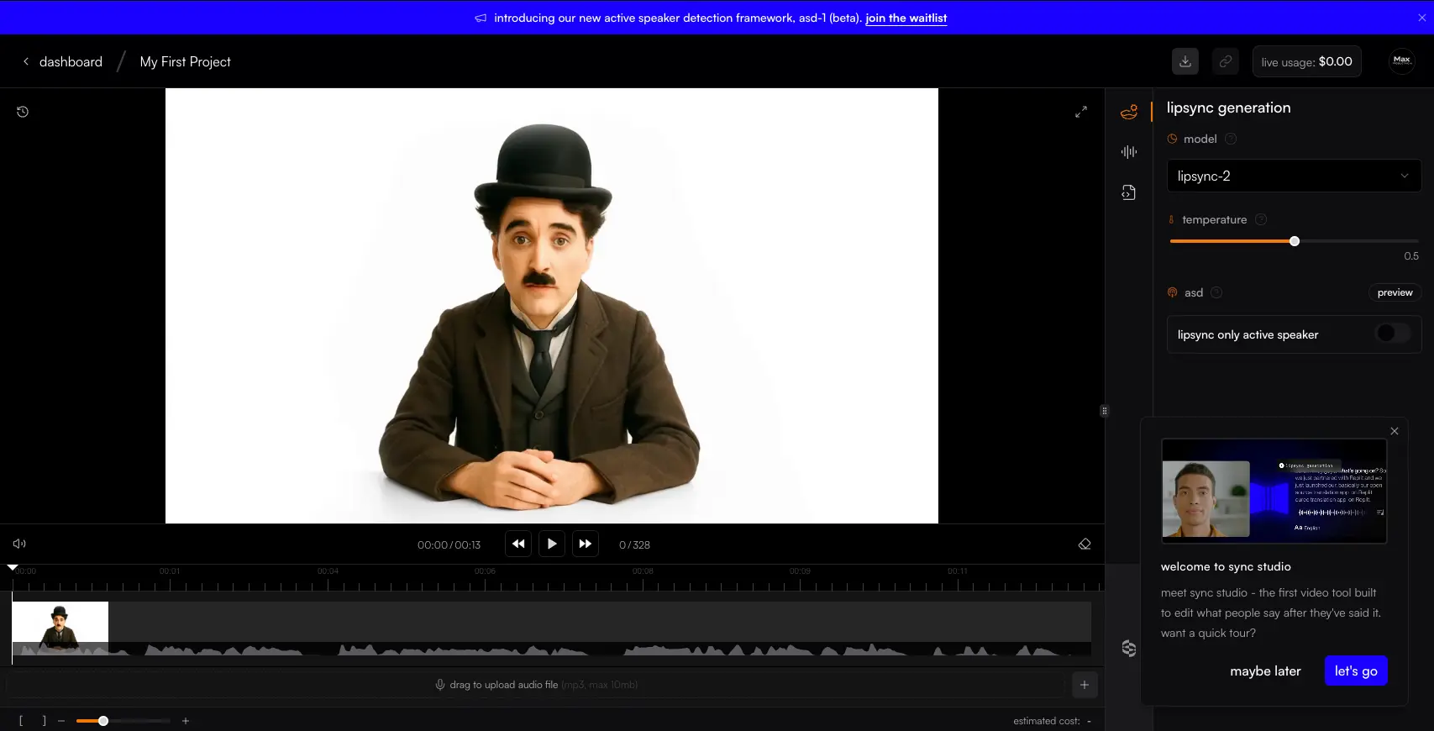This screenshot has width=1434, height=731.
Task: Click the copy link icon button
Action: (x=1226, y=61)
